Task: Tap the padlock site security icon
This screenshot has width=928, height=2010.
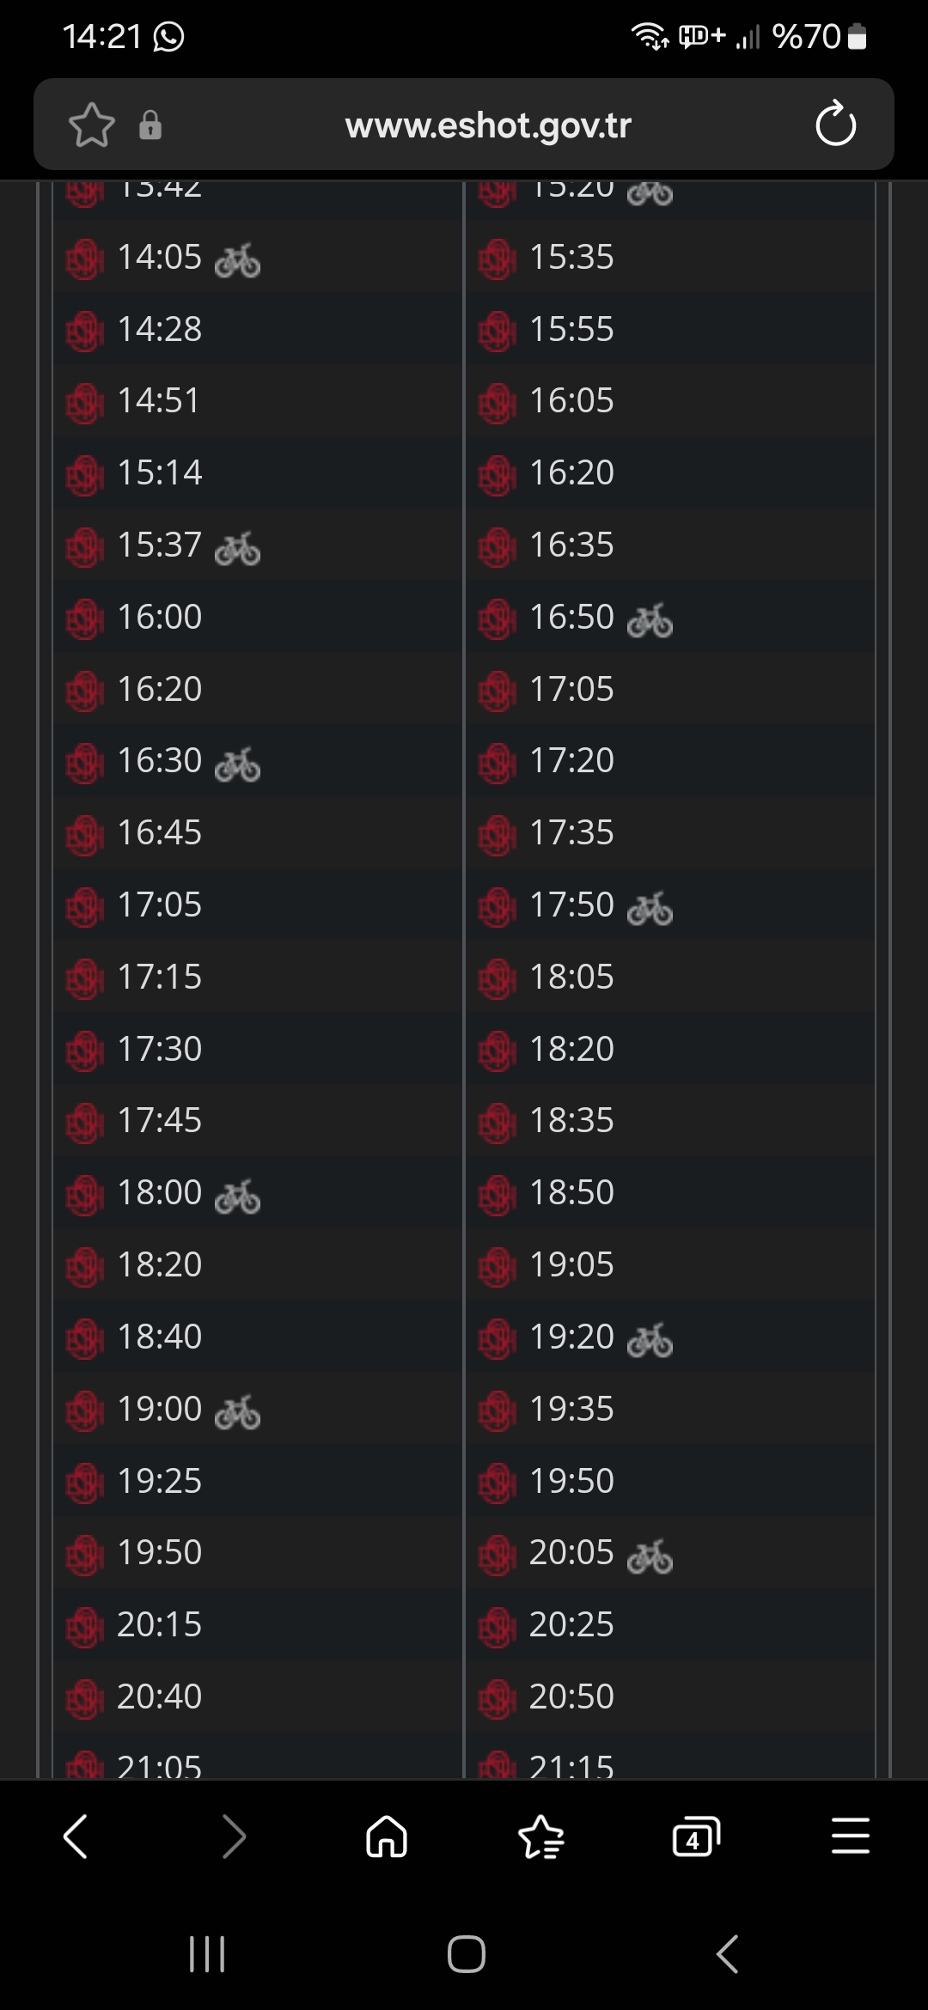Action: (x=150, y=125)
